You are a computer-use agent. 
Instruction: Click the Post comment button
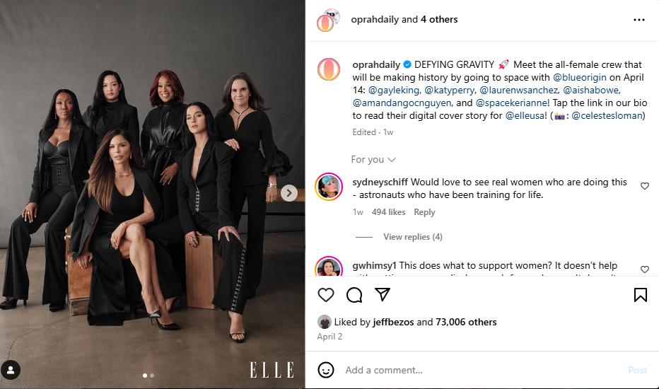(x=637, y=370)
